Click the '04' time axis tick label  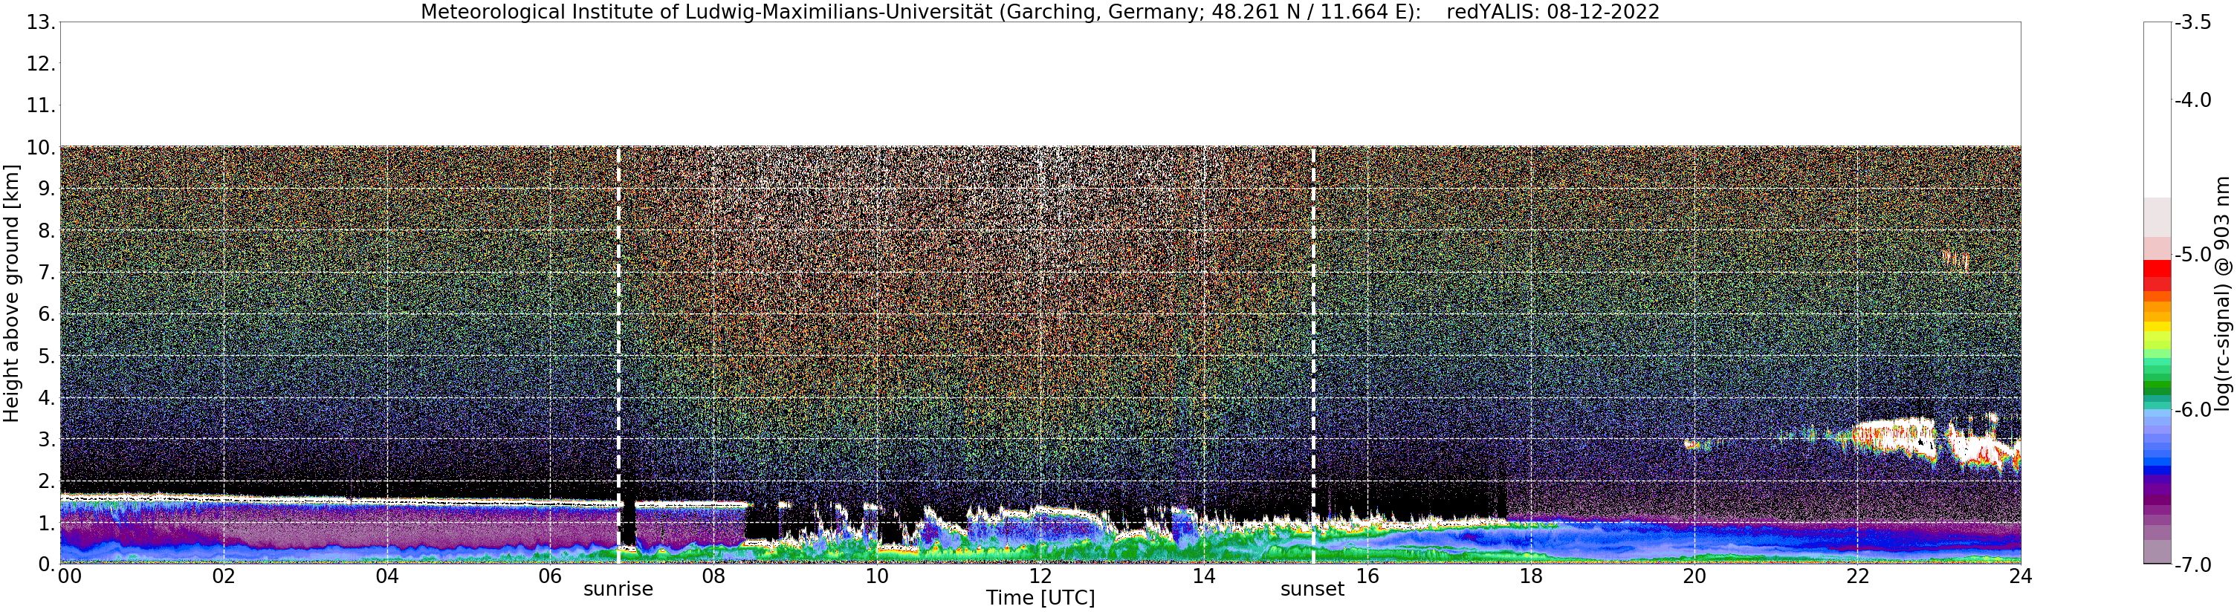click(x=387, y=576)
